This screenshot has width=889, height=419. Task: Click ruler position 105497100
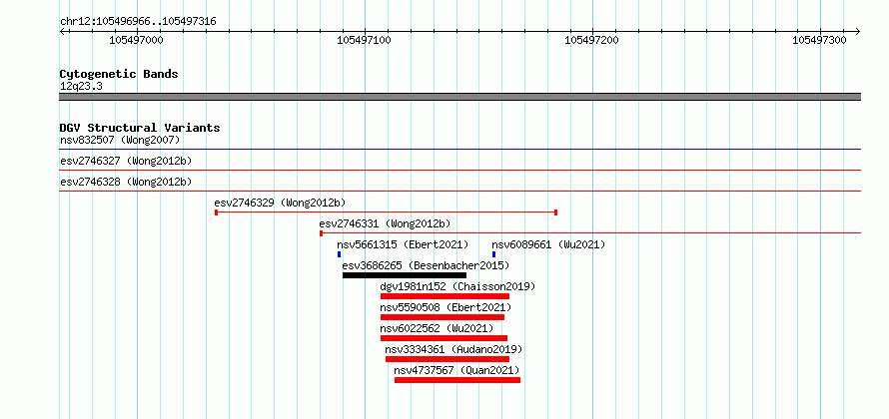pyautogui.click(x=364, y=40)
